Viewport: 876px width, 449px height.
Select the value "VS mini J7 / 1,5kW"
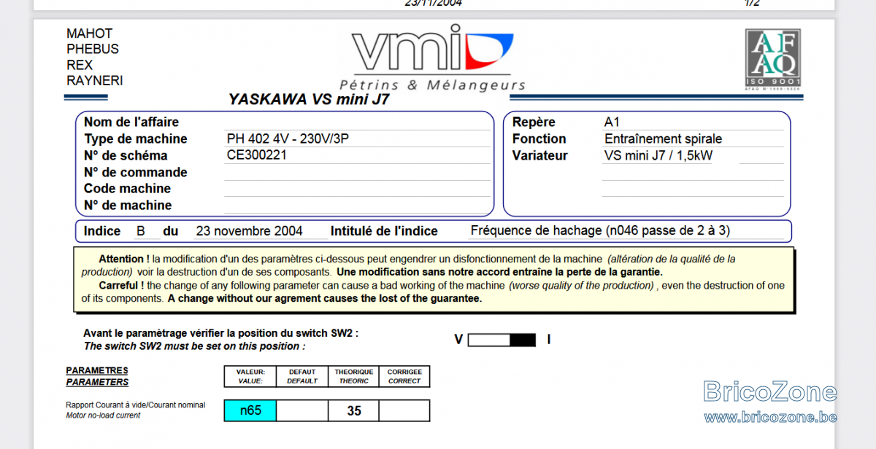tap(658, 155)
